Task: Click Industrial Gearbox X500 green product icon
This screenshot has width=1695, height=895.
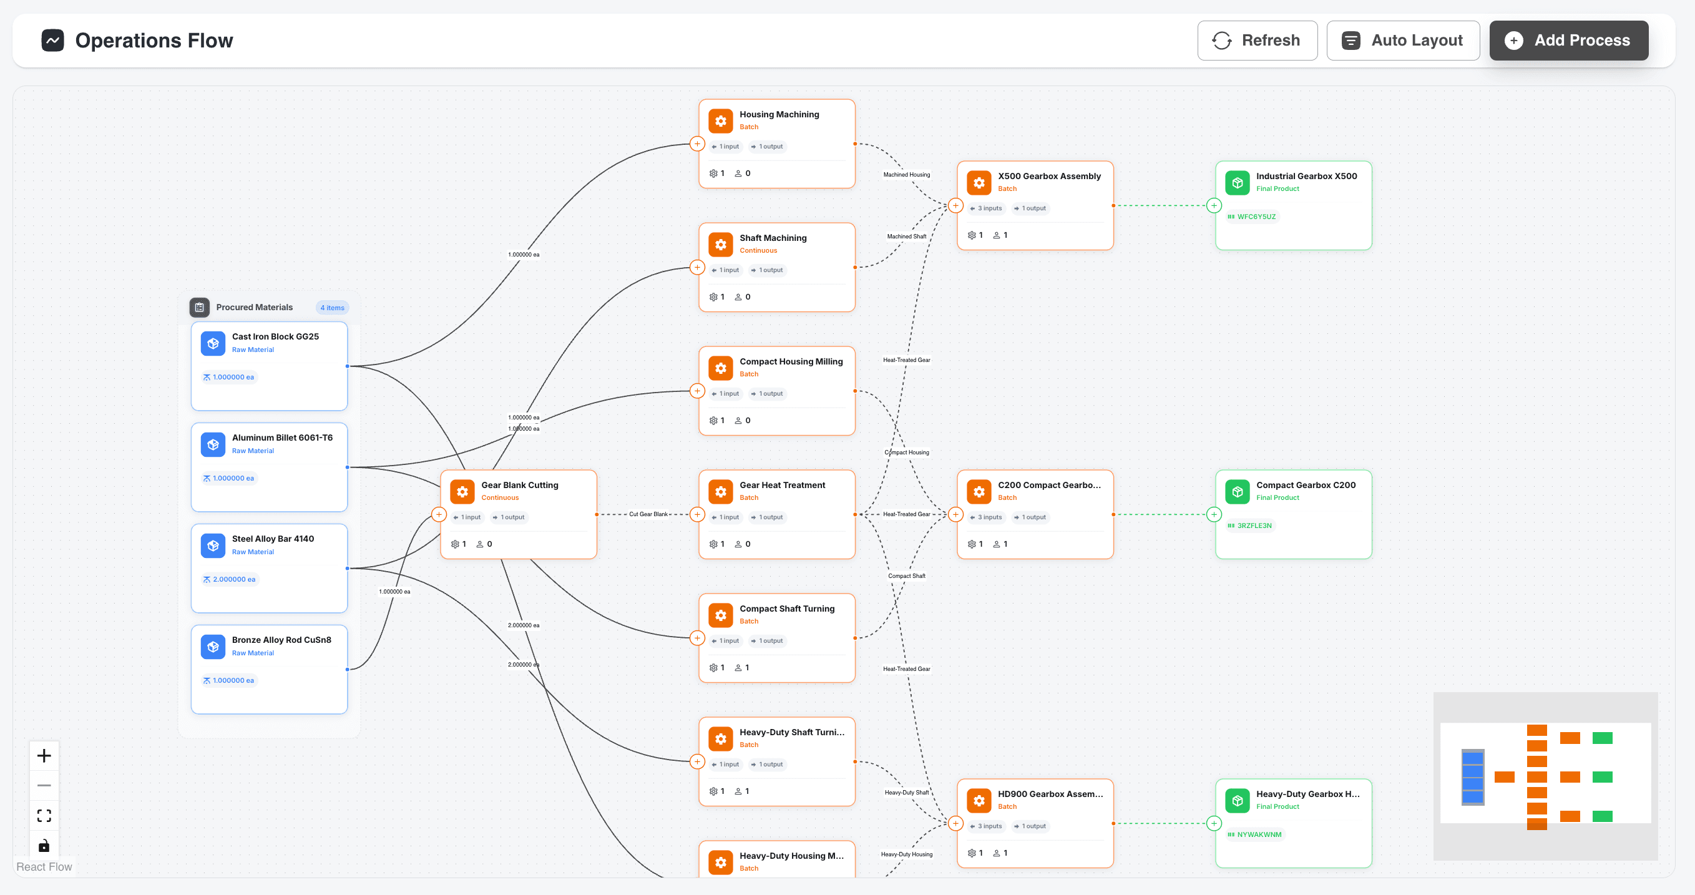Action: 1237,183
